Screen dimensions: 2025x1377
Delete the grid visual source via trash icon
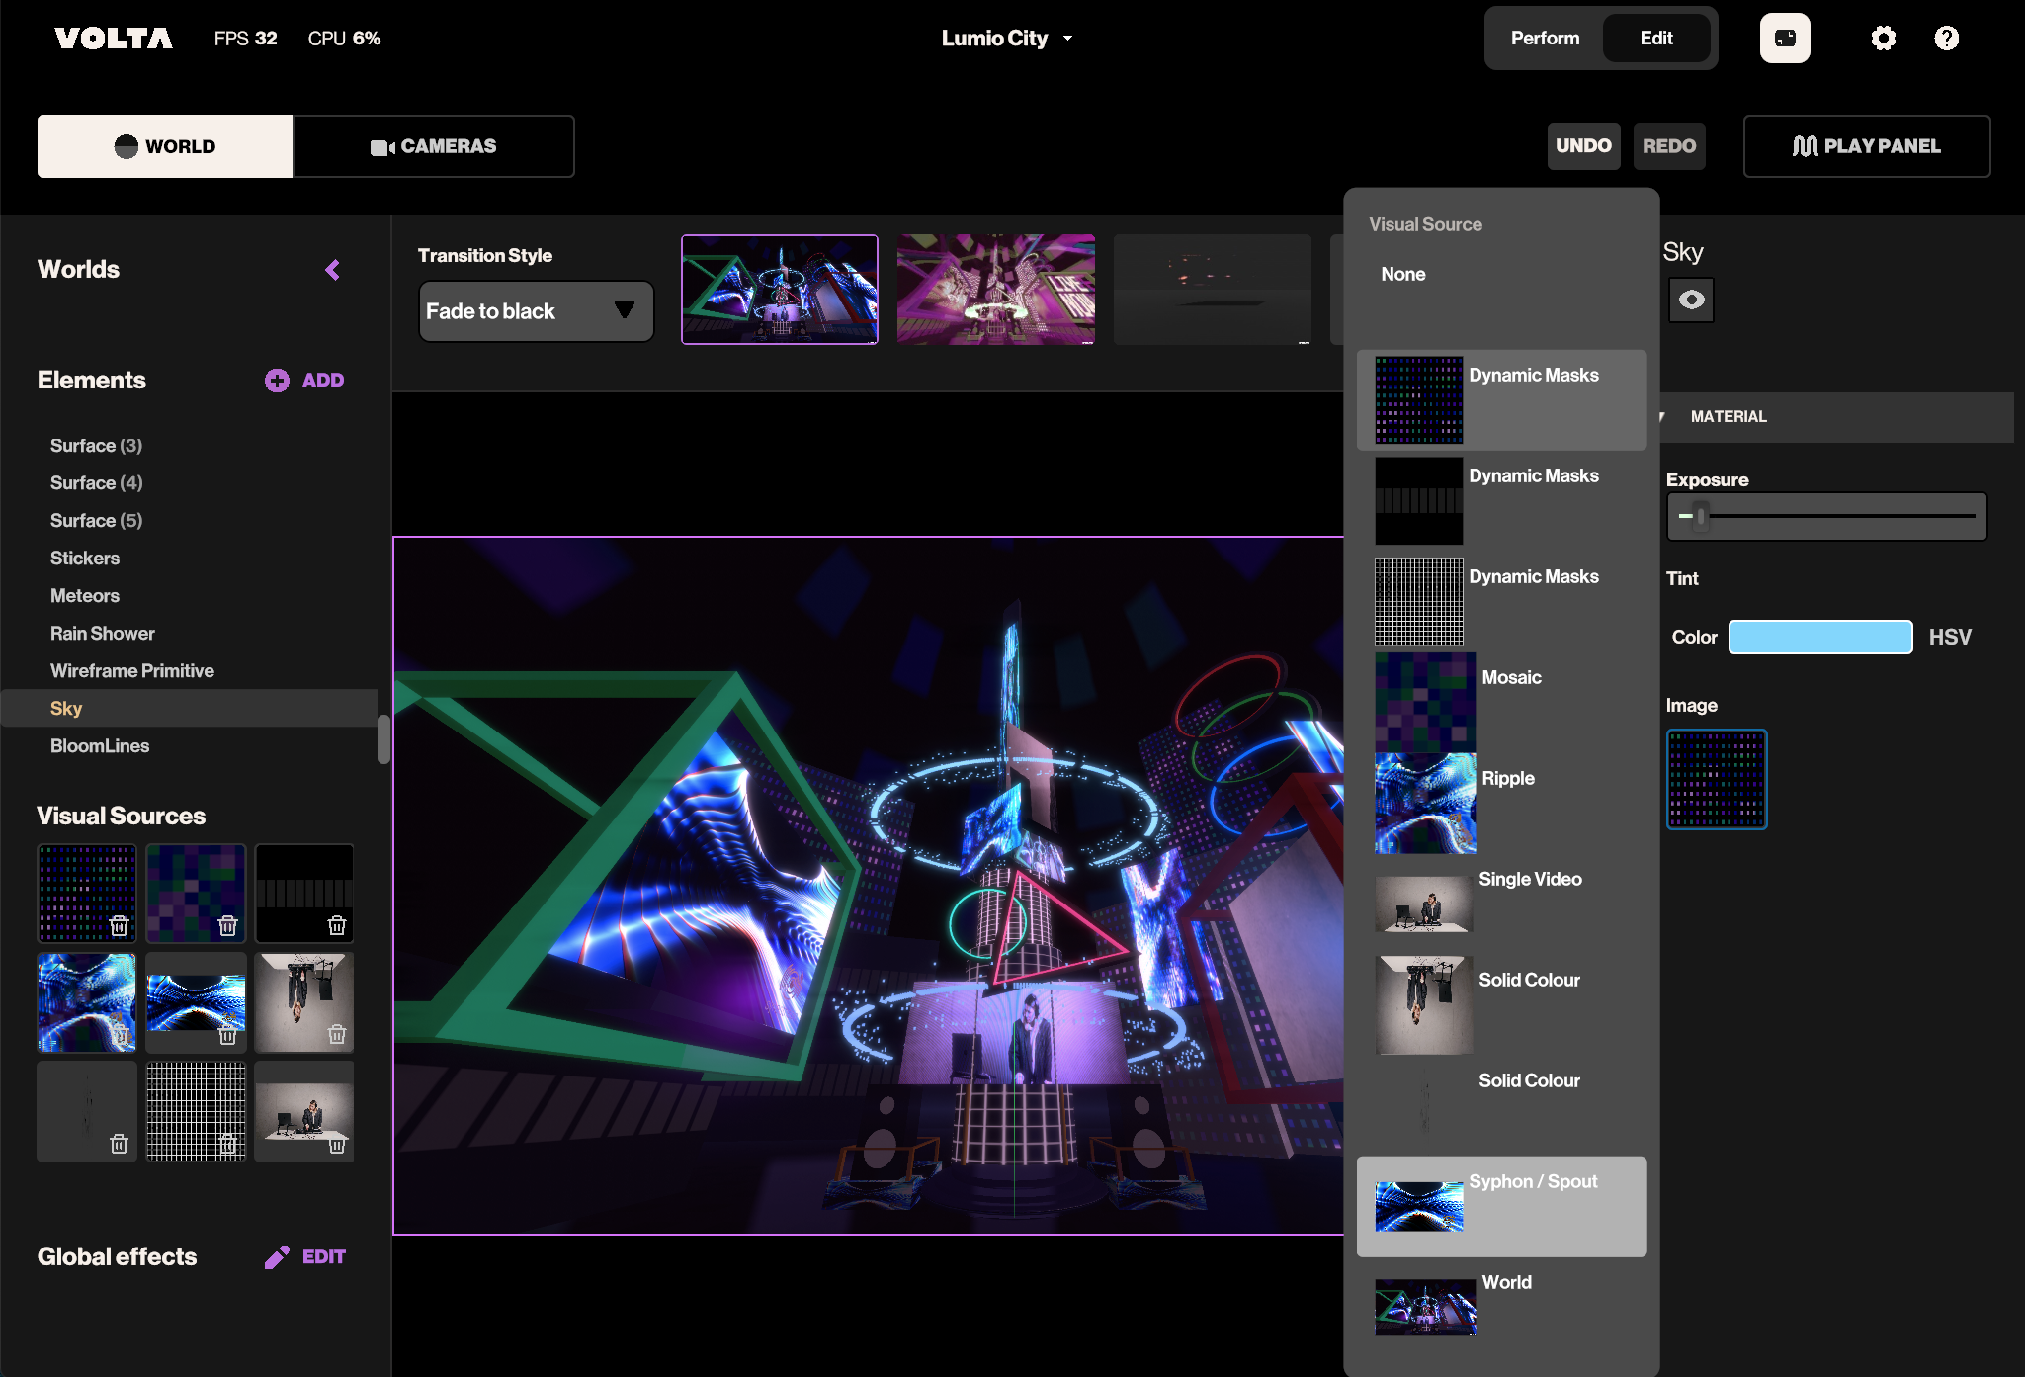click(x=228, y=1144)
